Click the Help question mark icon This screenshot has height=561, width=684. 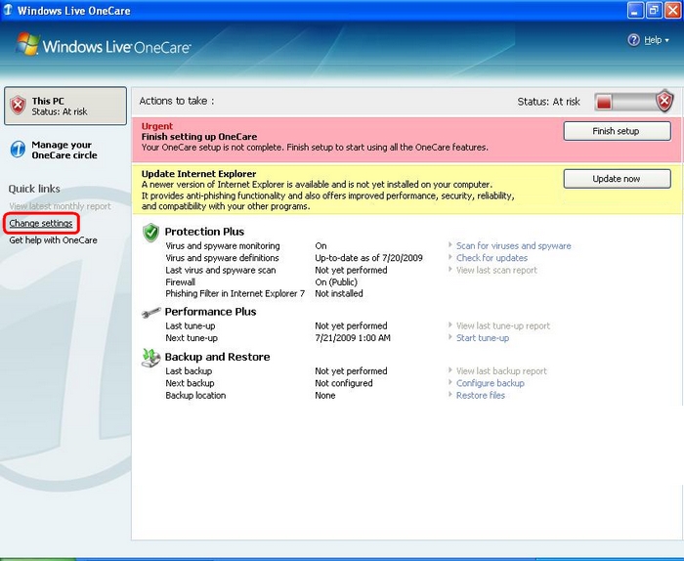pyautogui.click(x=633, y=40)
